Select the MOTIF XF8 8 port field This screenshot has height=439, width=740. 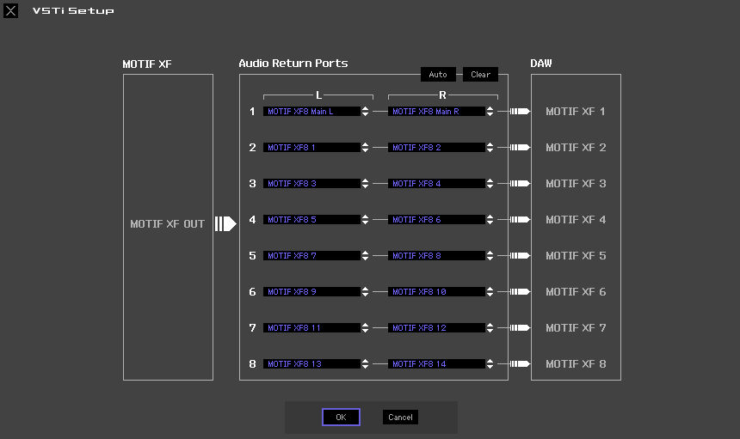point(436,256)
